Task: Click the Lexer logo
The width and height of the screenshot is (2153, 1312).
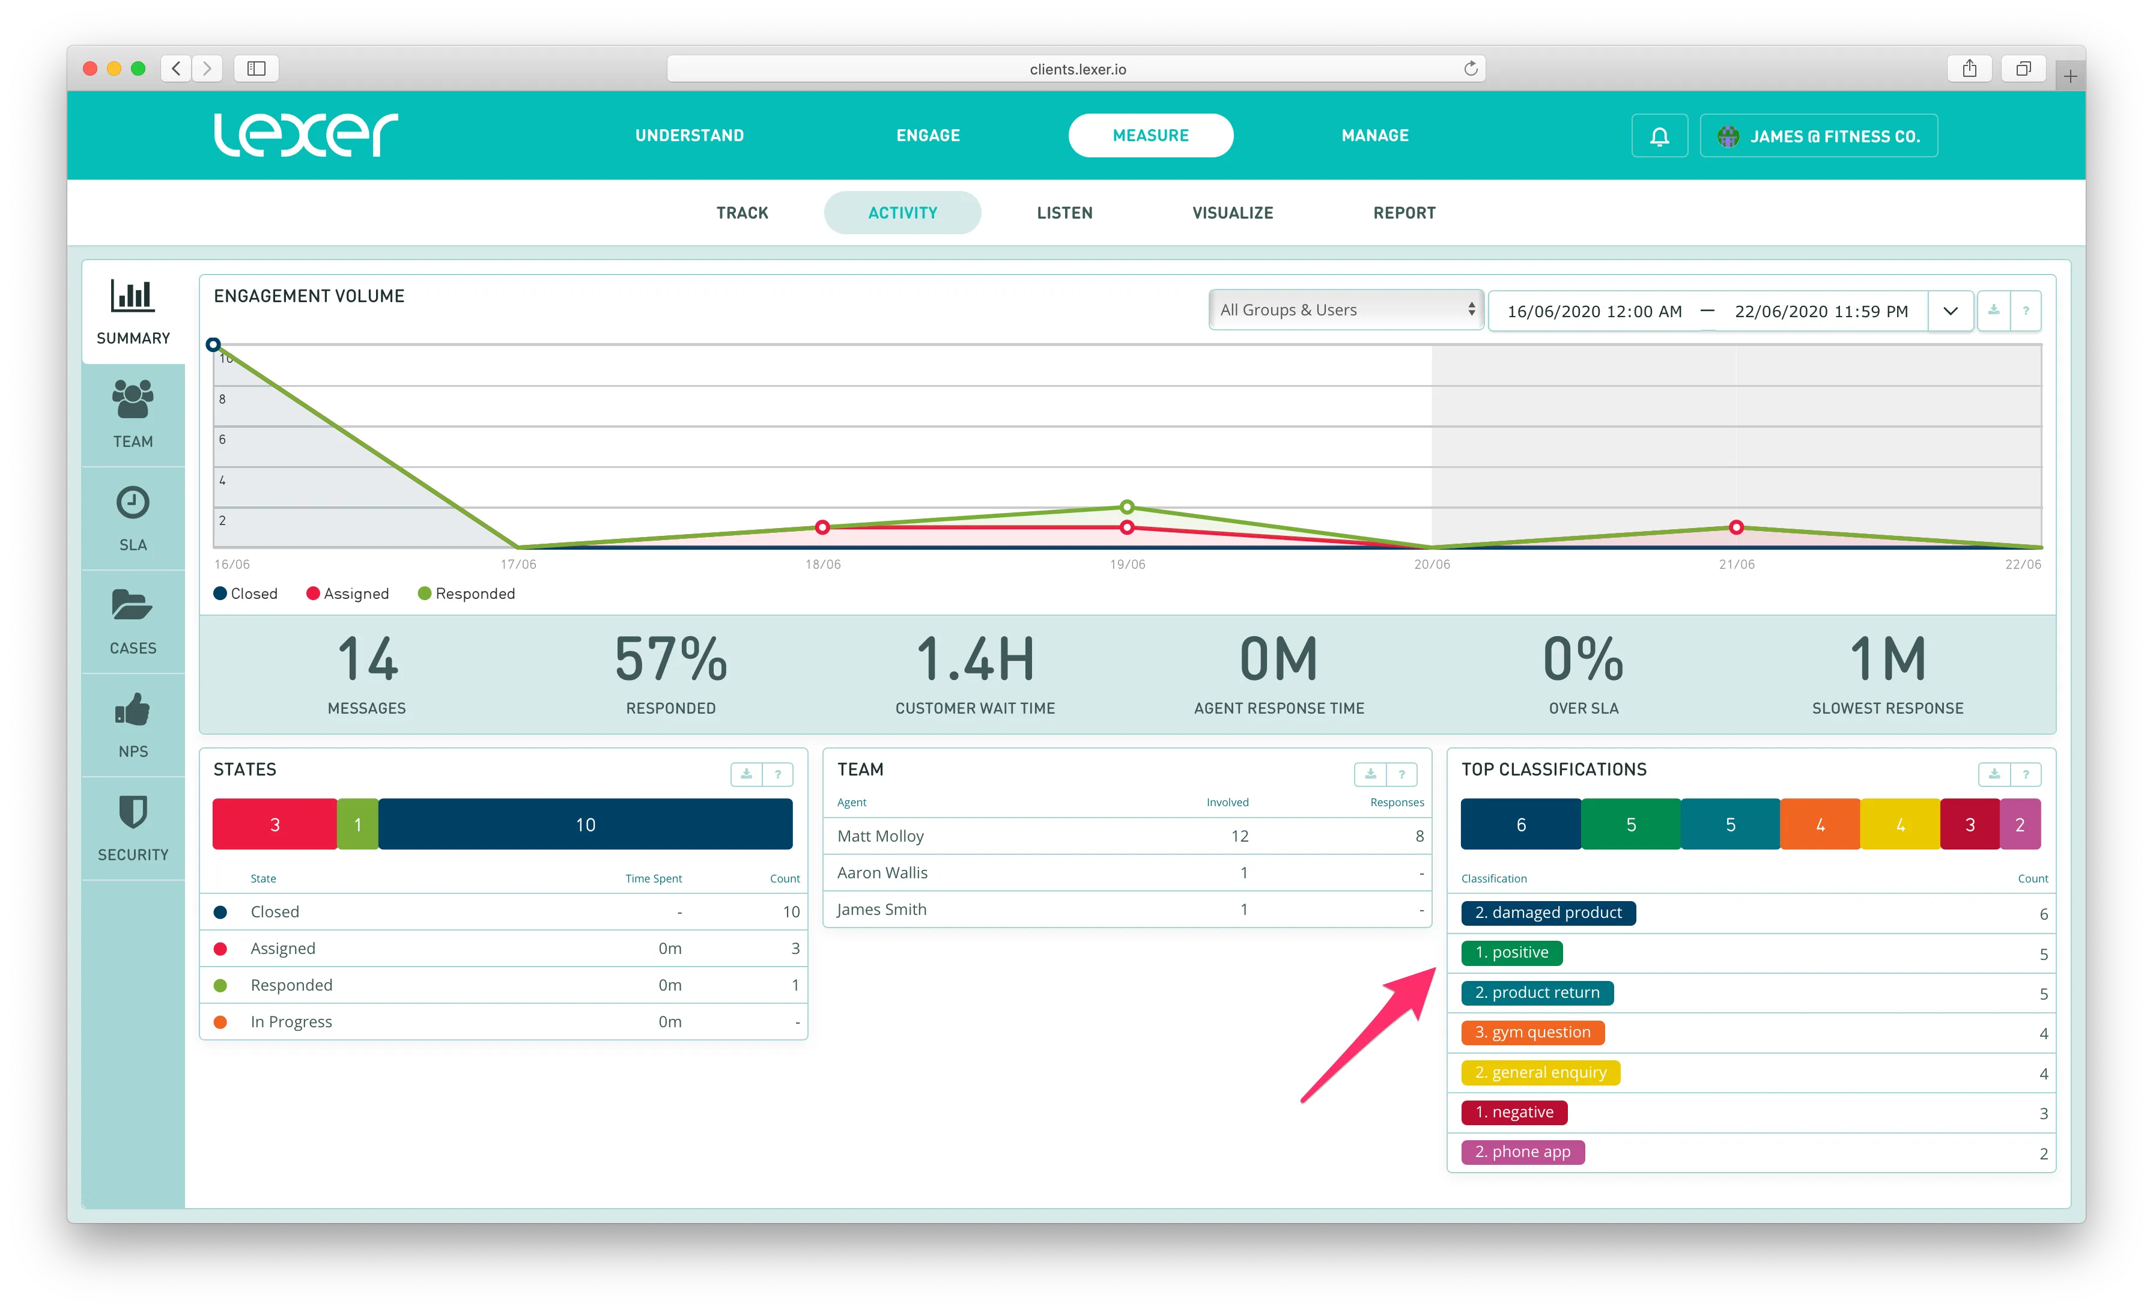Action: (x=306, y=135)
